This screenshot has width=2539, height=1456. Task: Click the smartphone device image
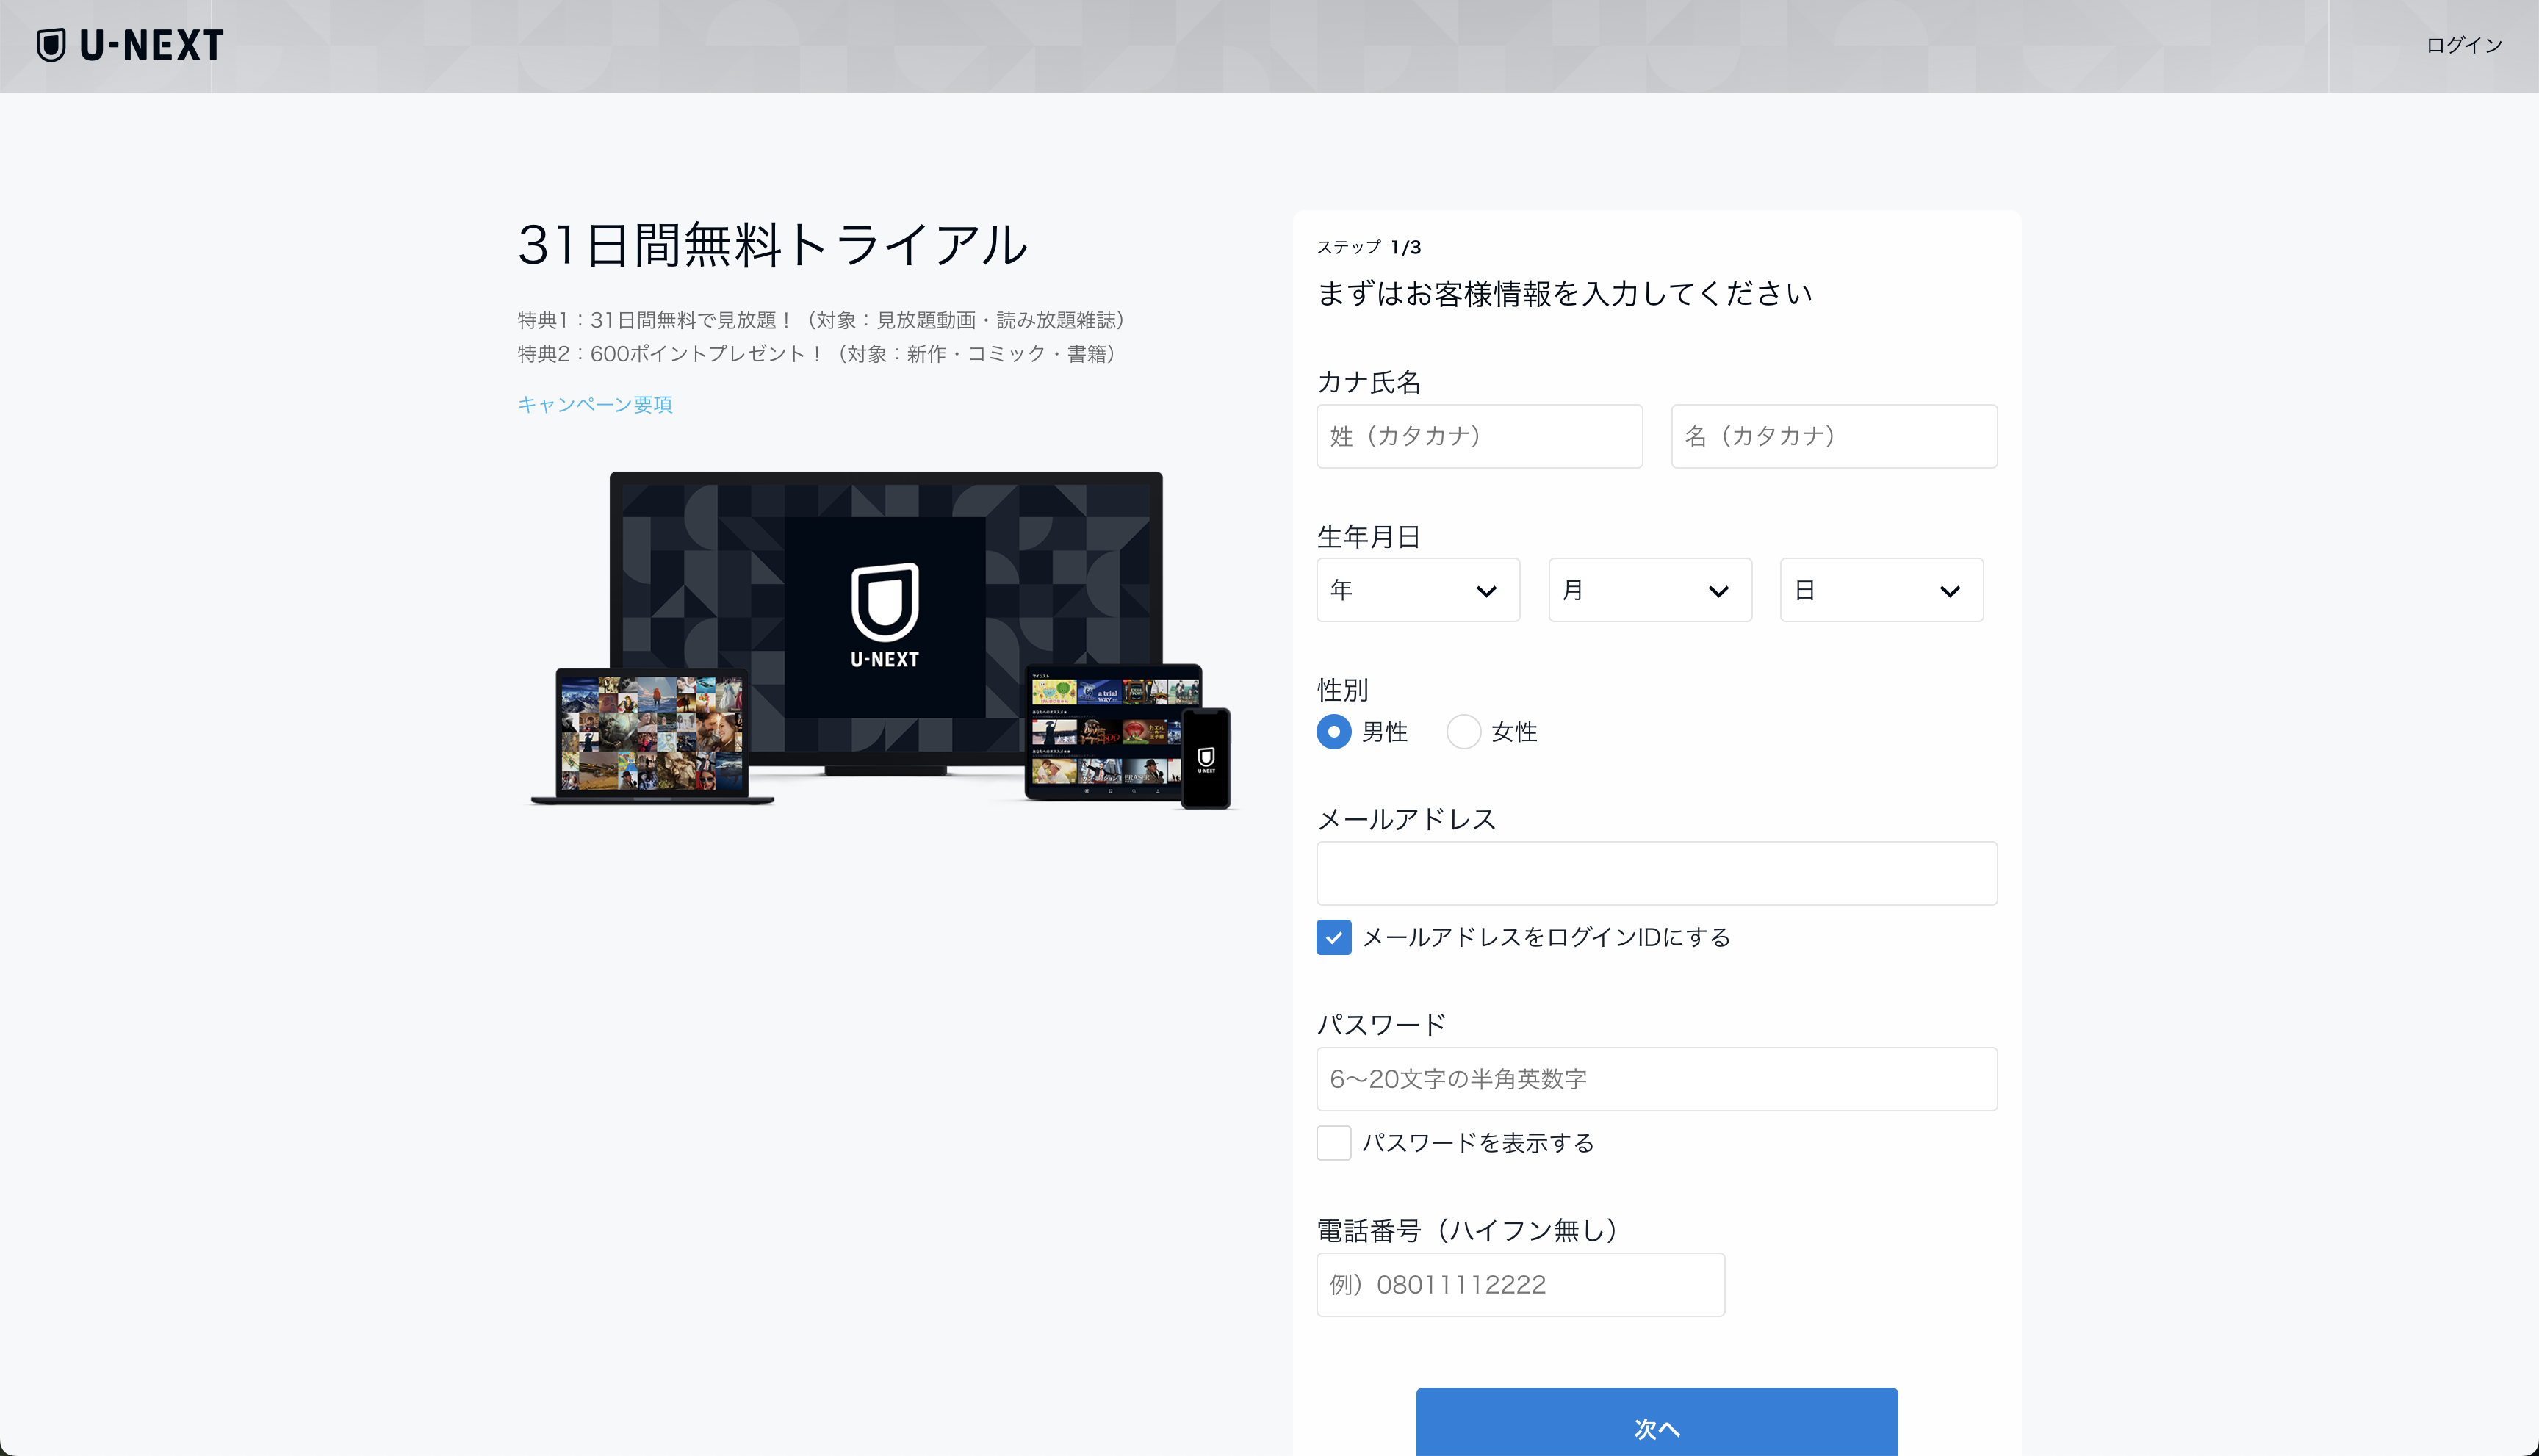(x=1206, y=758)
